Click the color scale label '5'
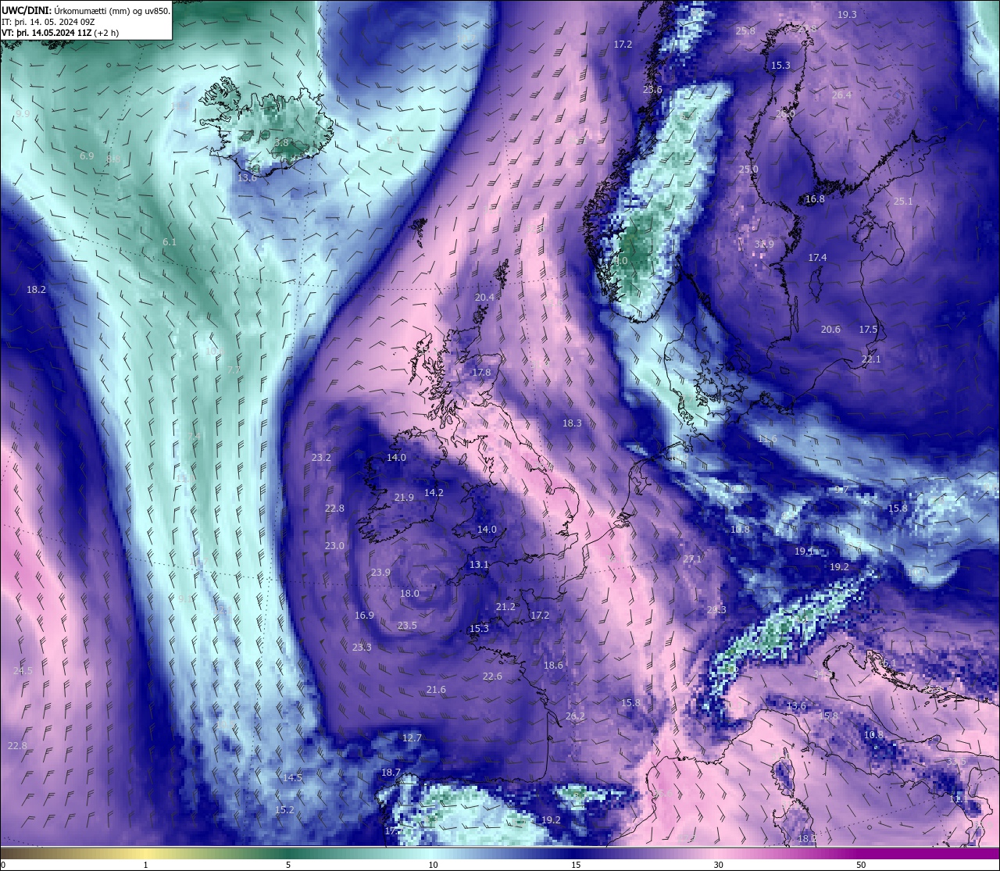The image size is (1000, 871). click(288, 865)
